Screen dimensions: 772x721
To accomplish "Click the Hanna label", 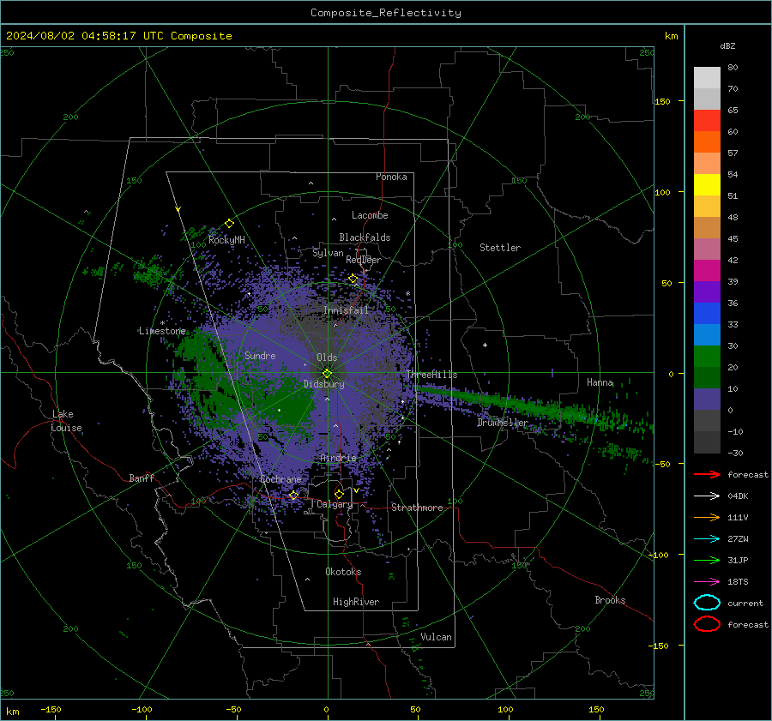I will 600,382.
